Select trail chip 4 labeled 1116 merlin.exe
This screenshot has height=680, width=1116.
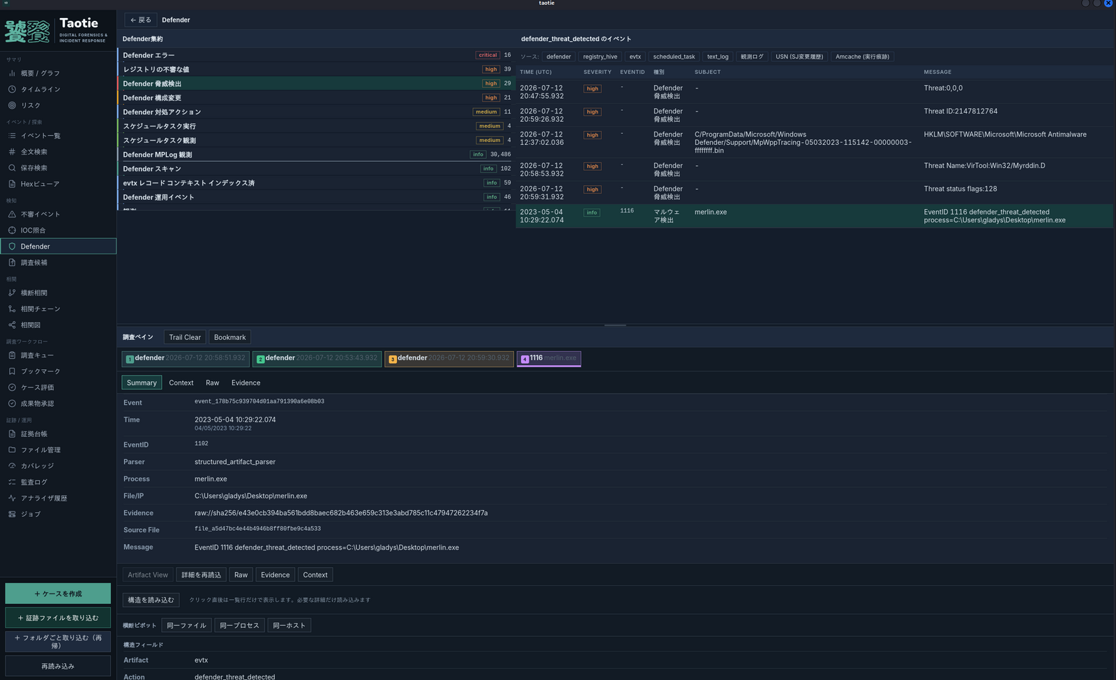(549, 359)
